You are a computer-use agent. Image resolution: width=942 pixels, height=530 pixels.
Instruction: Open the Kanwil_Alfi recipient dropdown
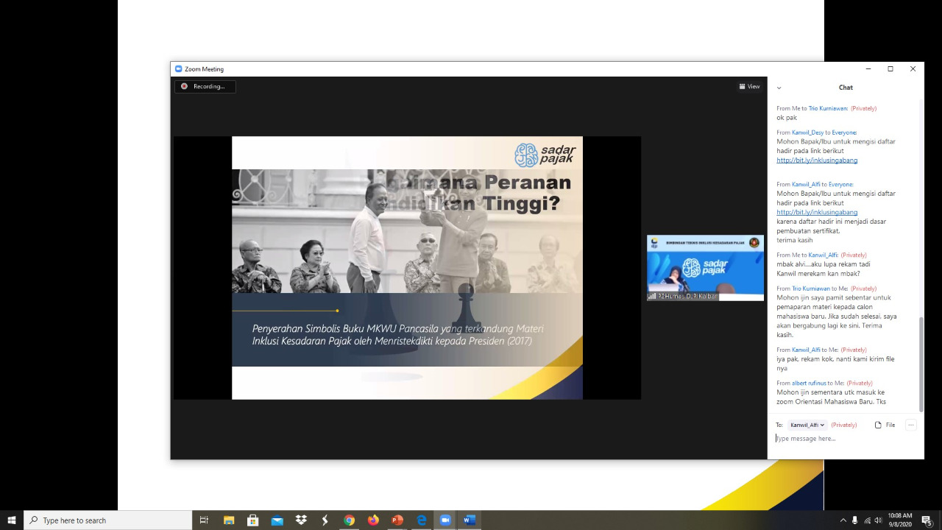807,425
